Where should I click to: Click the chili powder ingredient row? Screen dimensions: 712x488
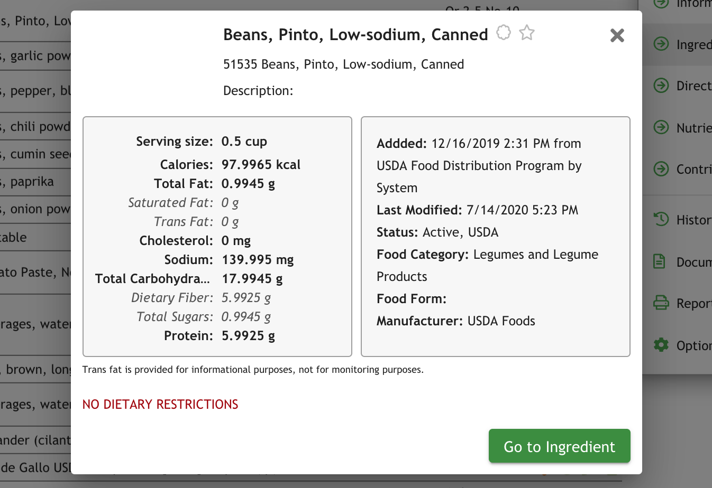coord(35,127)
